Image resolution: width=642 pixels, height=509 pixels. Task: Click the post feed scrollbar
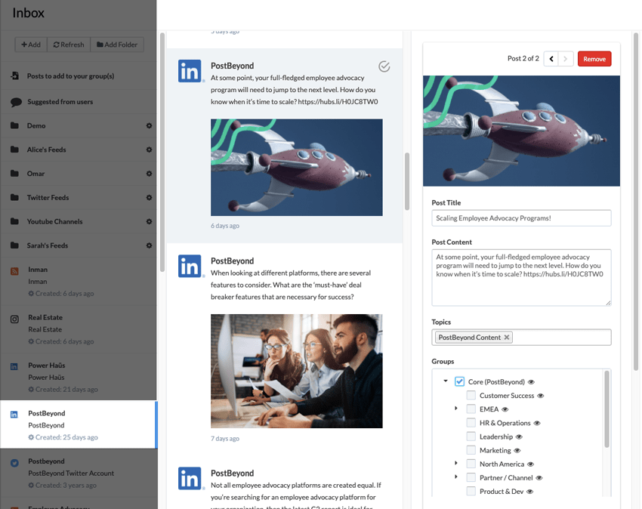click(x=407, y=181)
